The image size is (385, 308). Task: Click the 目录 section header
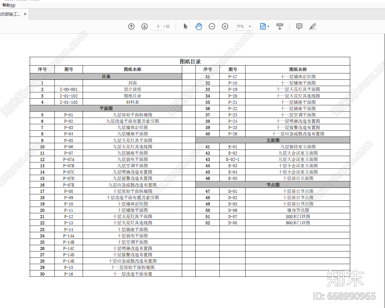pos(106,77)
